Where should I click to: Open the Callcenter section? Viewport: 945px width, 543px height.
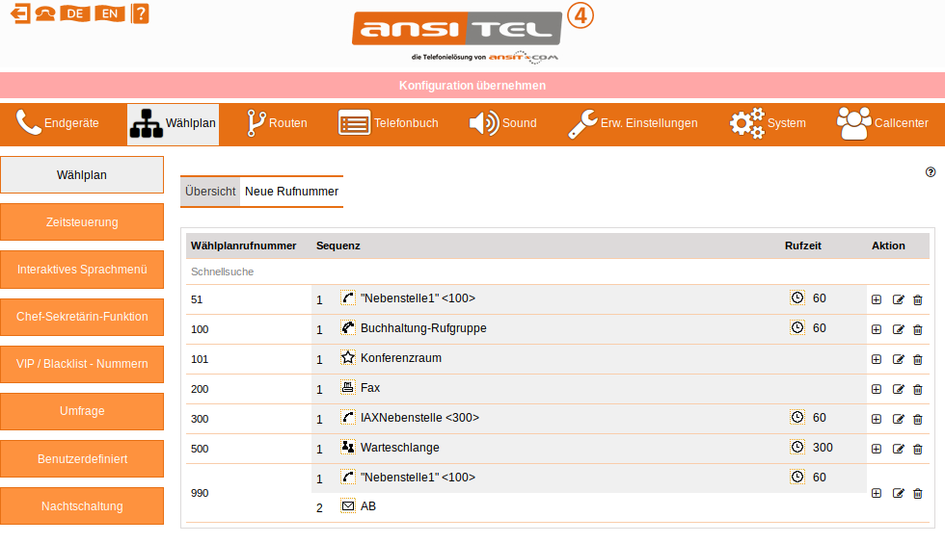(x=881, y=123)
